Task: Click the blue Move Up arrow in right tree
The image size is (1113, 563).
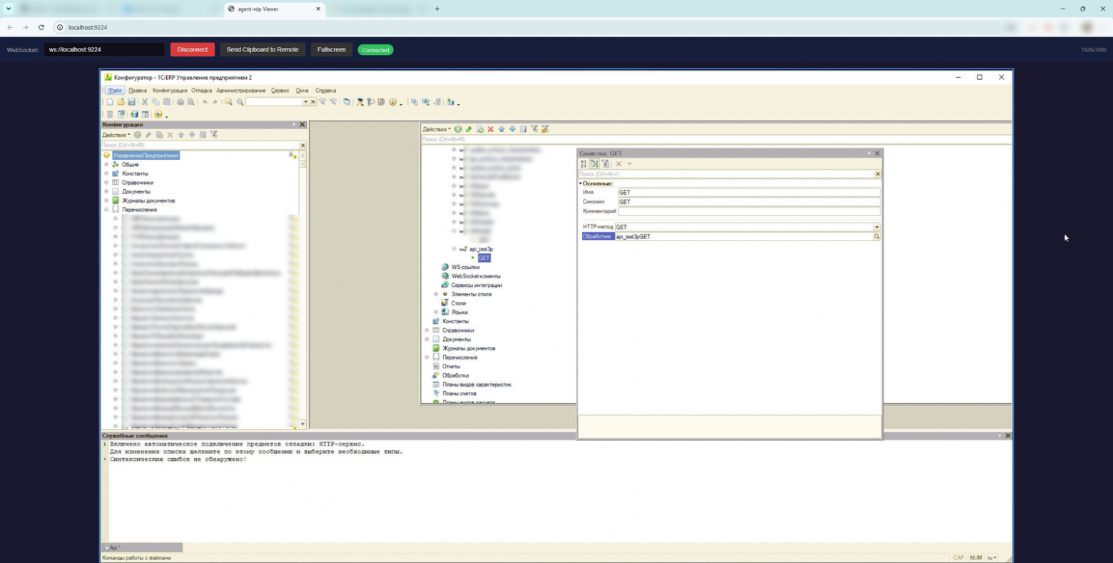Action: point(502,129)
